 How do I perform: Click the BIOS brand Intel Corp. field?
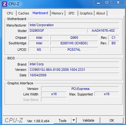(x=74, y=64)
